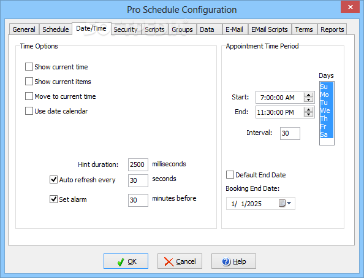Select the EMail Scripts tab

point(269,29)
